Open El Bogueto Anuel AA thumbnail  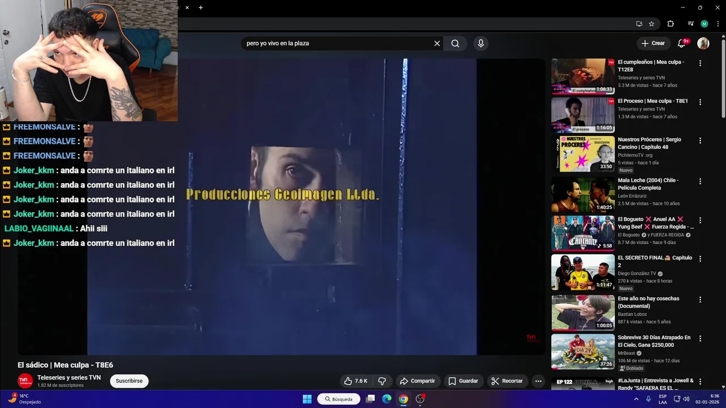583,233
